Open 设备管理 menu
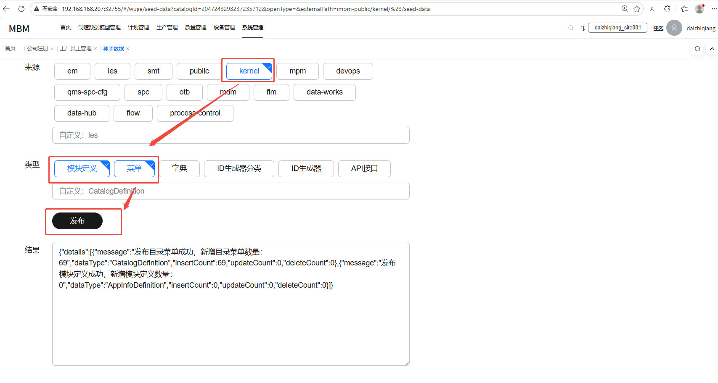 click(224, 27)
